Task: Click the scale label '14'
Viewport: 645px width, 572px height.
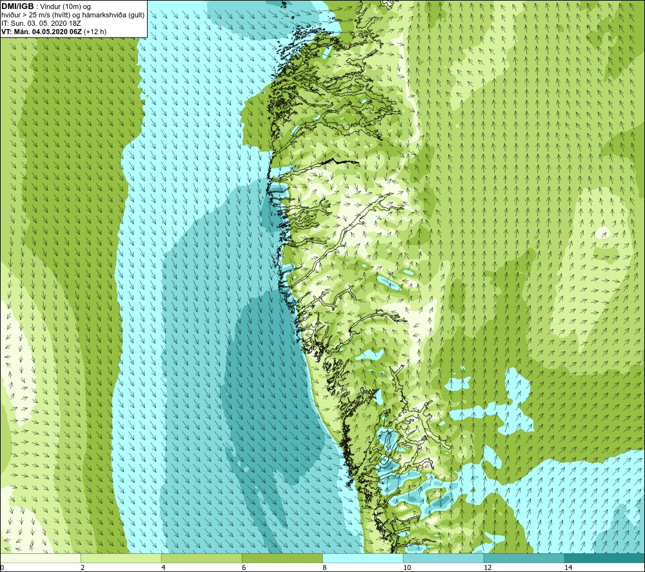Action: 568,568
